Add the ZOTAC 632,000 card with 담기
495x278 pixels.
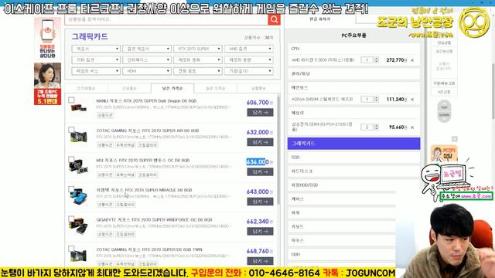point(260,142)
